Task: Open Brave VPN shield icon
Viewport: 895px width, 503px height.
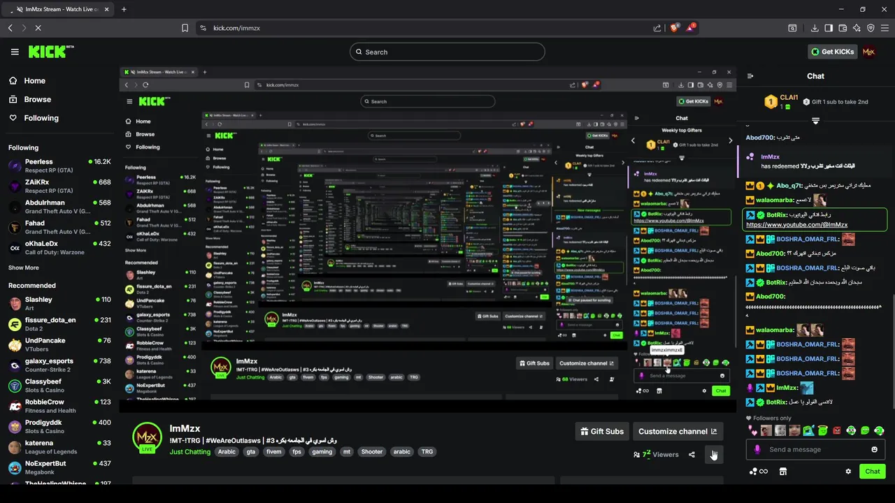Action: (871, 28)
